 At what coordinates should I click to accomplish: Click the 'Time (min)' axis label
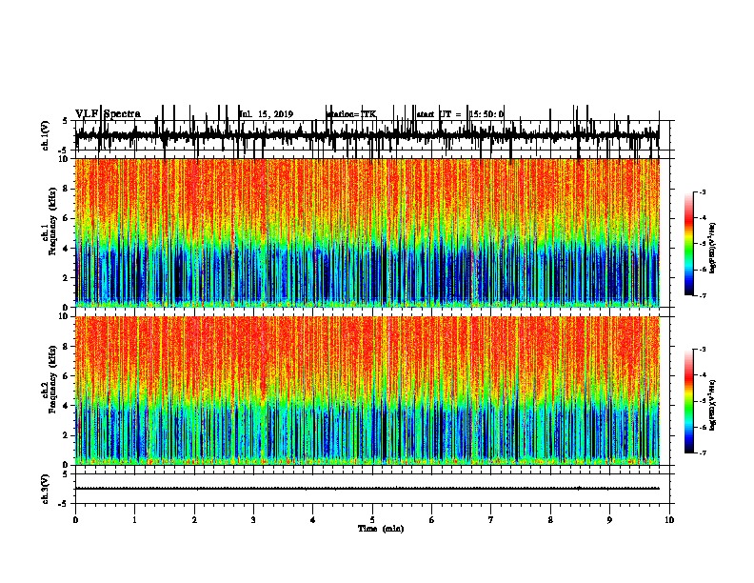click(x=381, y=529)
